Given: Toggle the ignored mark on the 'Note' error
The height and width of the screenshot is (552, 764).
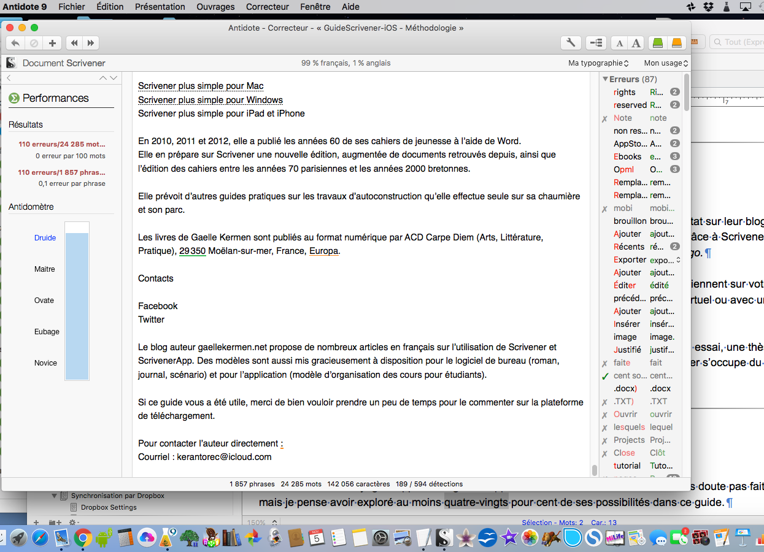Looking at the screenshot, I should (x=605, y=118).
